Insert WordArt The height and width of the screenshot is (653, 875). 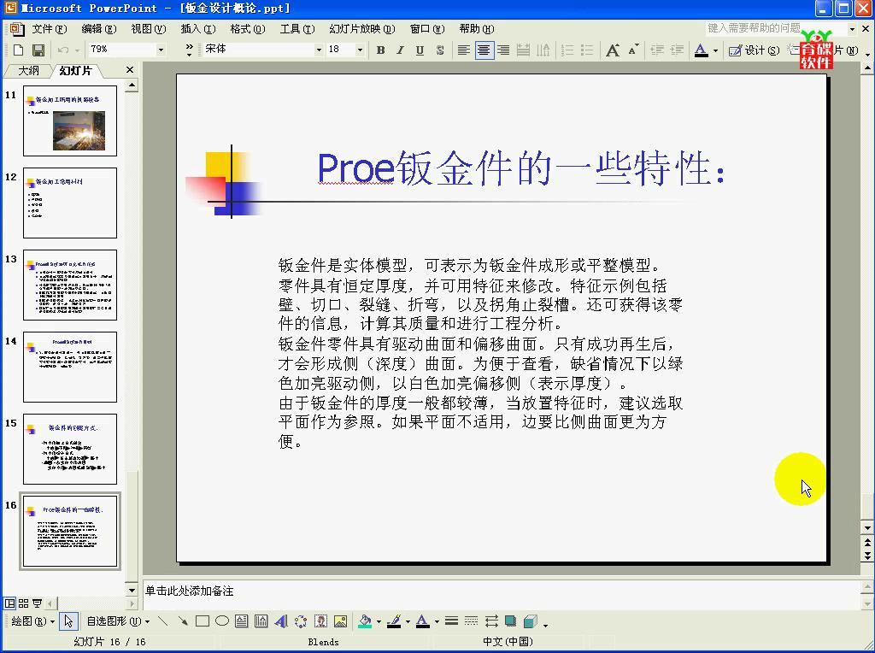click(x=281, y=621)
